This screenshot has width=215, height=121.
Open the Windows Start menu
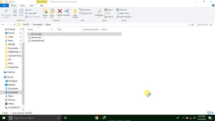tap(4, 118)
